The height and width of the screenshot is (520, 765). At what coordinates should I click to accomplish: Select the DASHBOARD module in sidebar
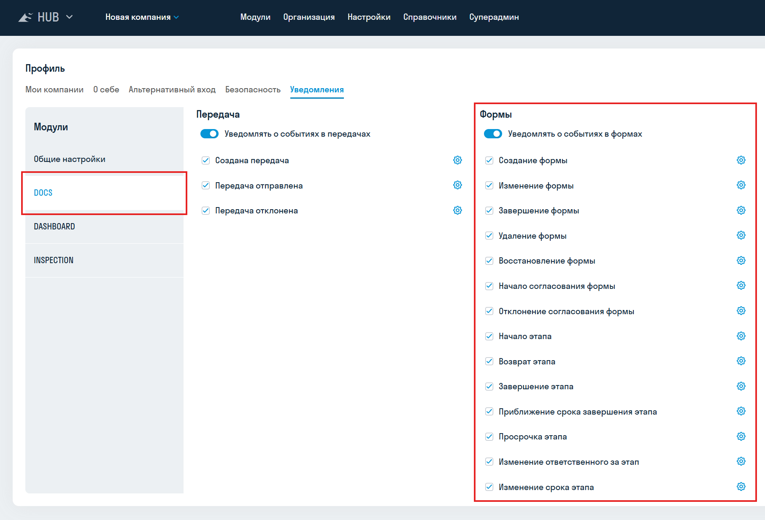coord(105,227)
